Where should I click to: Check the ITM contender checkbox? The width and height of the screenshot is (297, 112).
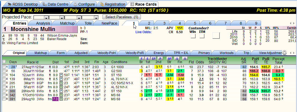click(202, 36)
